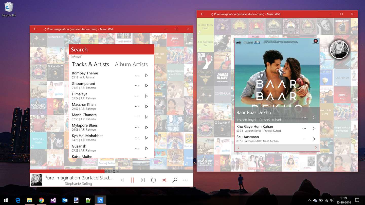Open the player bar more options menu

185,180
